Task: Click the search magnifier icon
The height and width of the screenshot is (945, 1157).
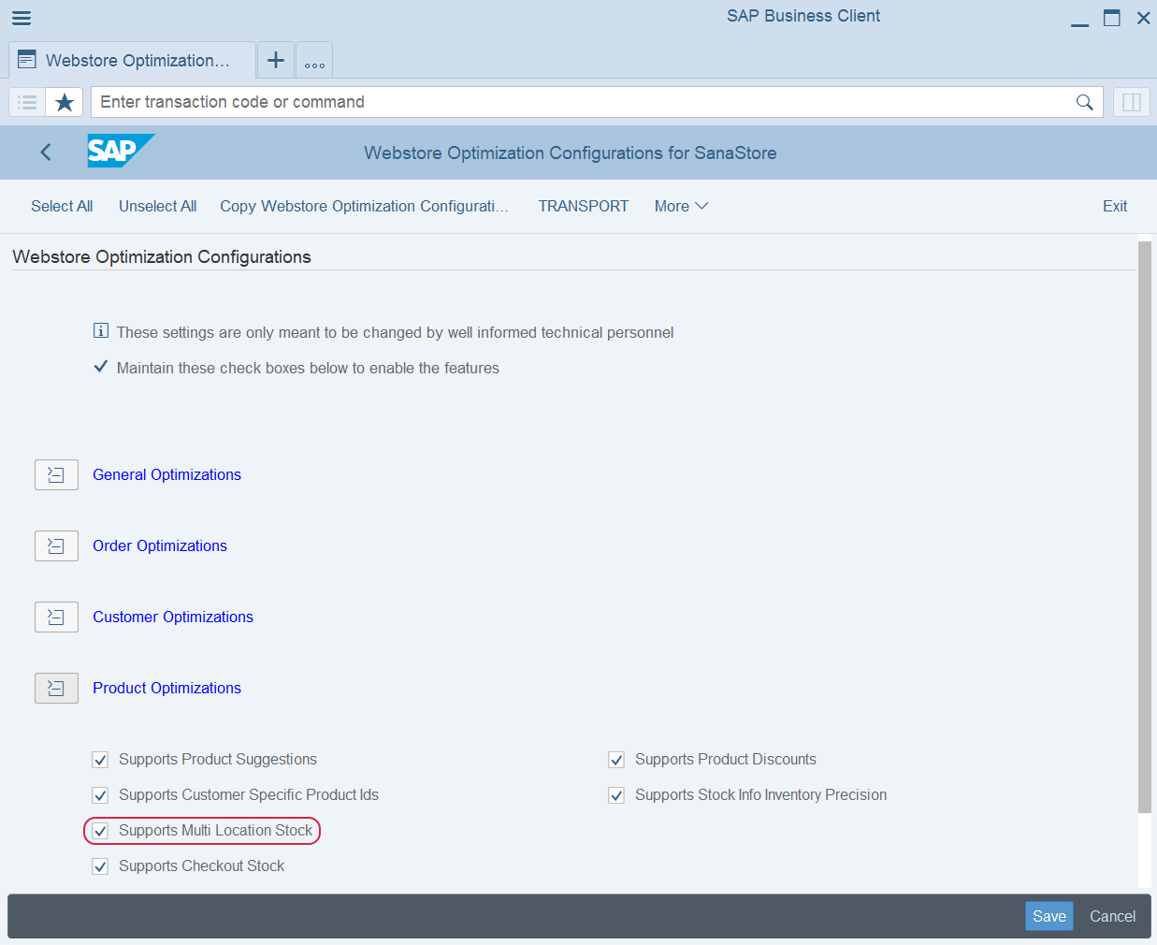Action: click(x=1085, y=102)
